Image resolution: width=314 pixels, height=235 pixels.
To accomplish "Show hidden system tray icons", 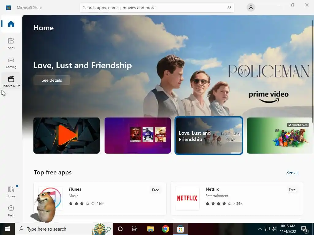I will pyautogui.click(x=259, y=229).
